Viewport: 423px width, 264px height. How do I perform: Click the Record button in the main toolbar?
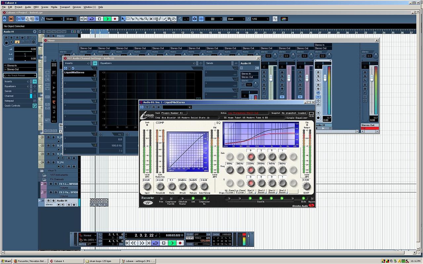[x=115, y=19]
